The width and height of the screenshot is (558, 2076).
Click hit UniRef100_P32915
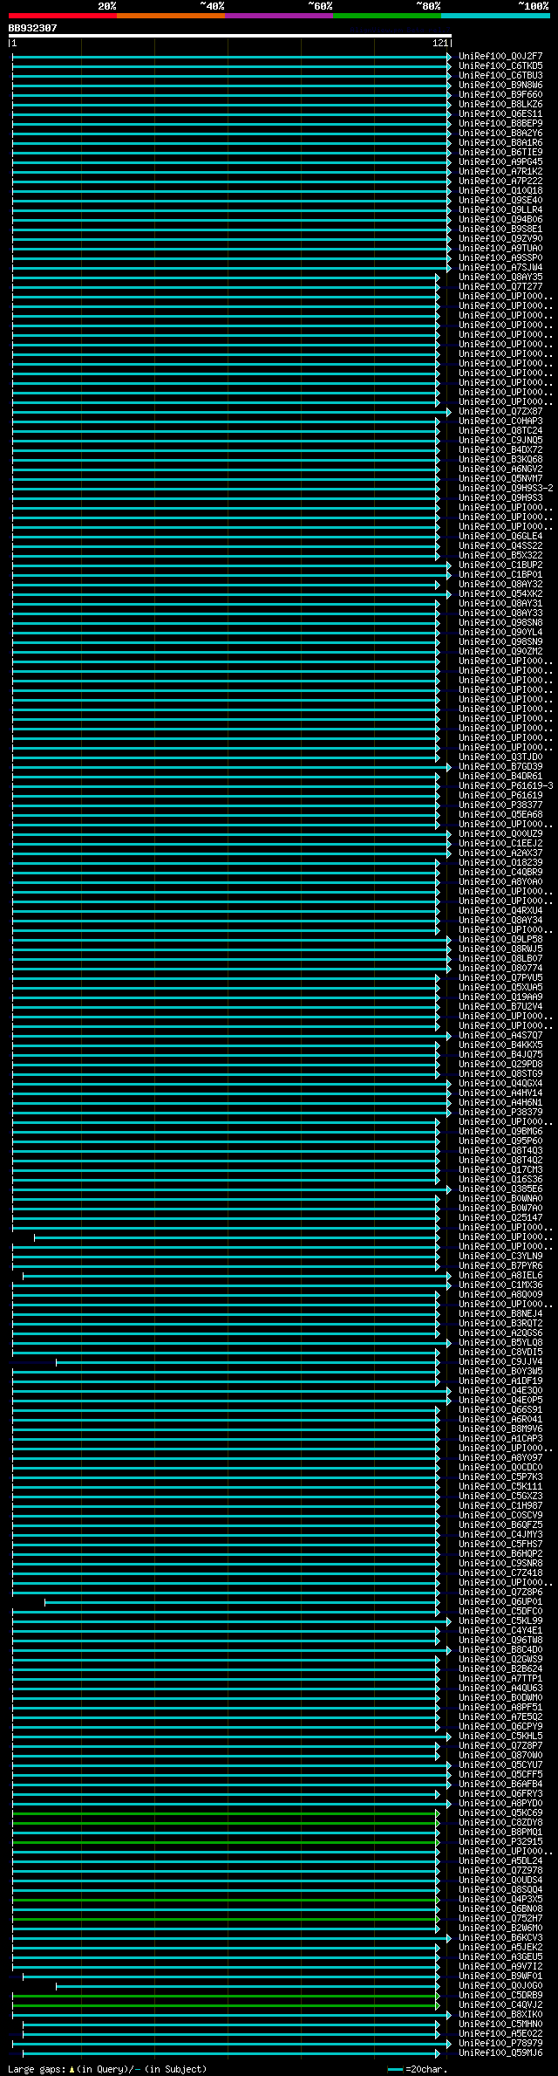(x=500, y=1841)
